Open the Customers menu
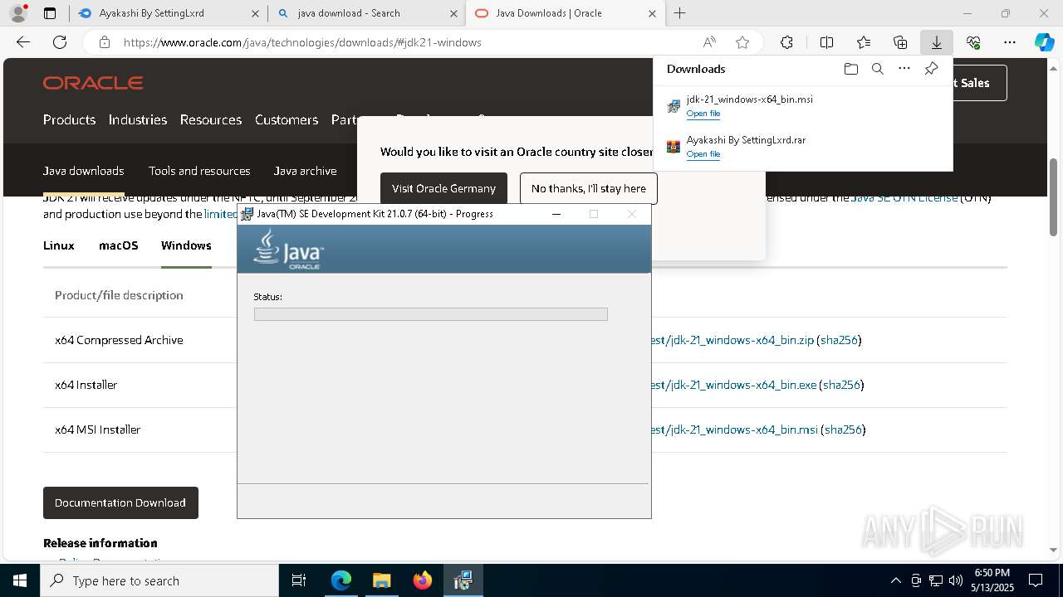This screenshot has width=1063, height=597. click(287, 119)
